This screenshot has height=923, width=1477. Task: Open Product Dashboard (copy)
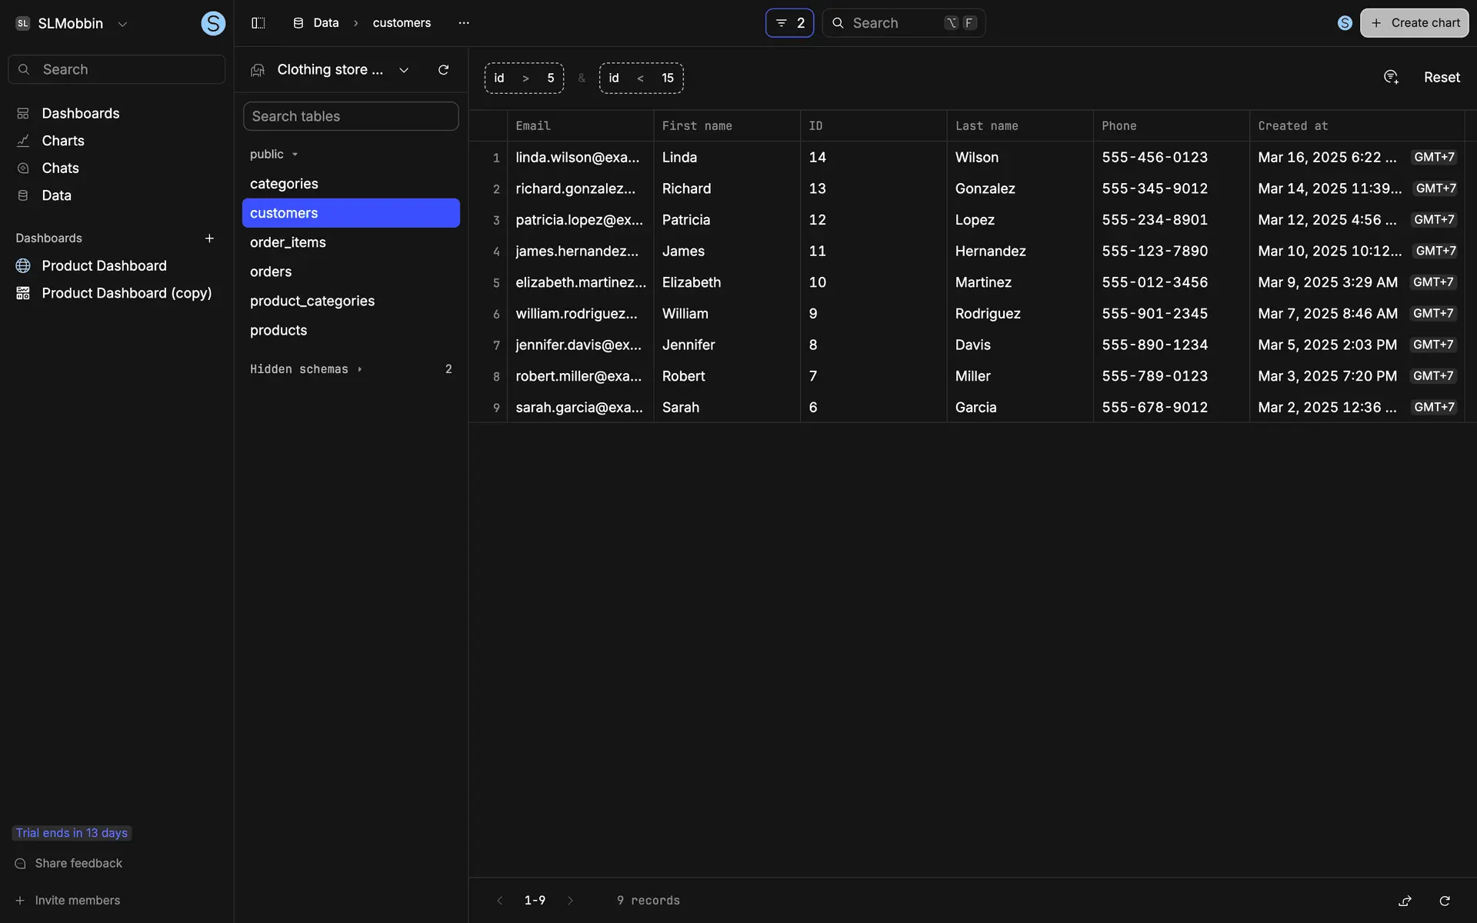point(127,293)
